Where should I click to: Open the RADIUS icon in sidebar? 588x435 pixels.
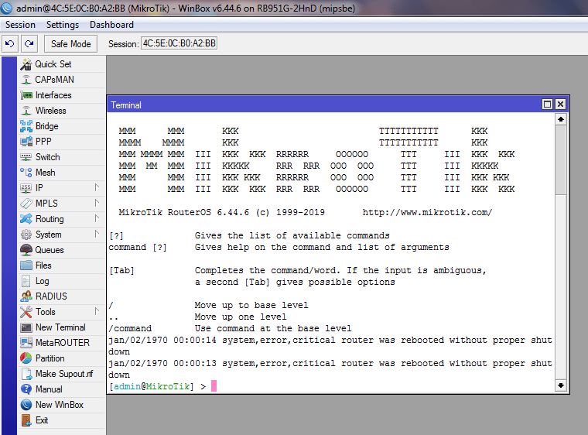coord(26,296)
